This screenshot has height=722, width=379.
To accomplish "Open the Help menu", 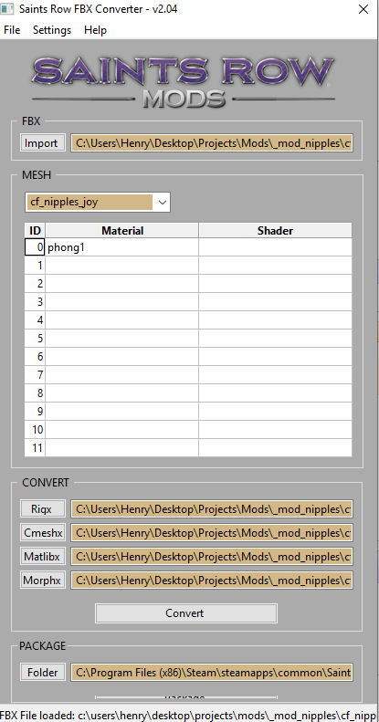I will [95, 30].
